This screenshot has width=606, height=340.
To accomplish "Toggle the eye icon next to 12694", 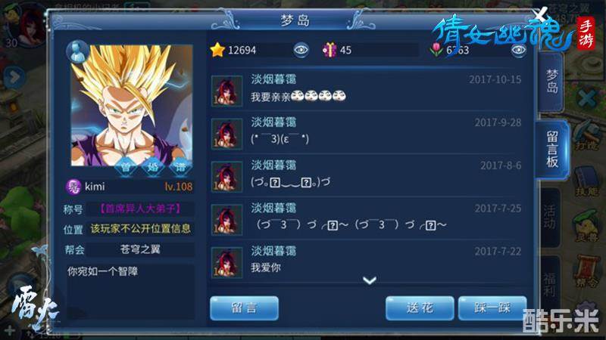I will tap(301, 50).
